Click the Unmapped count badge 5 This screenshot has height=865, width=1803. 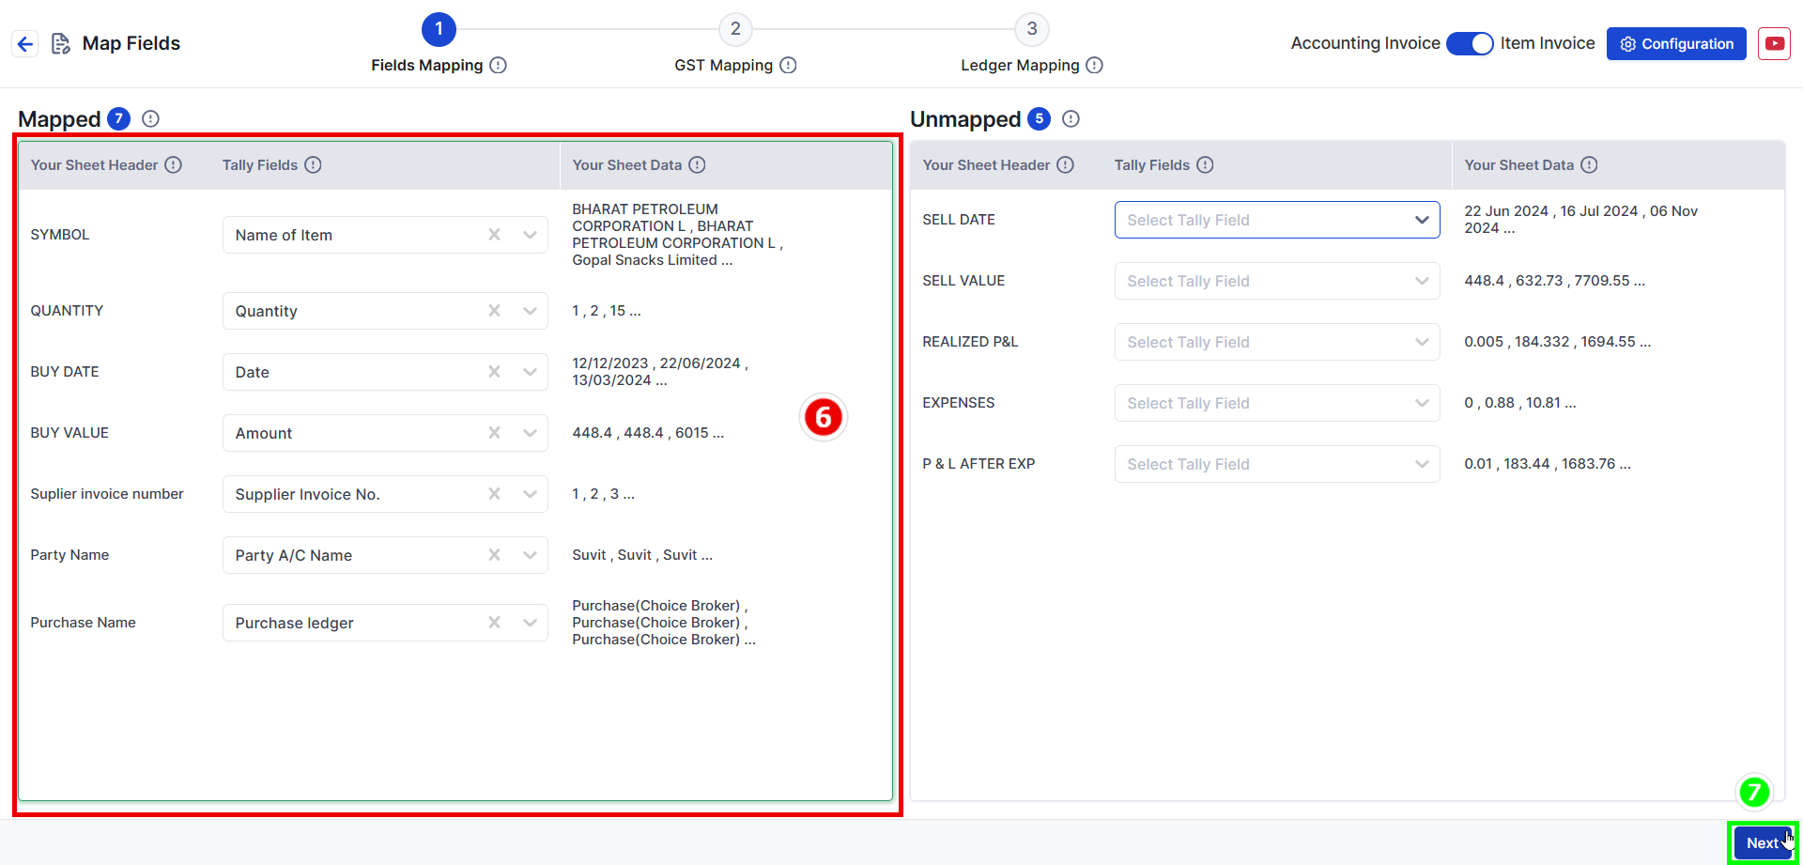tap(1039, 119)
